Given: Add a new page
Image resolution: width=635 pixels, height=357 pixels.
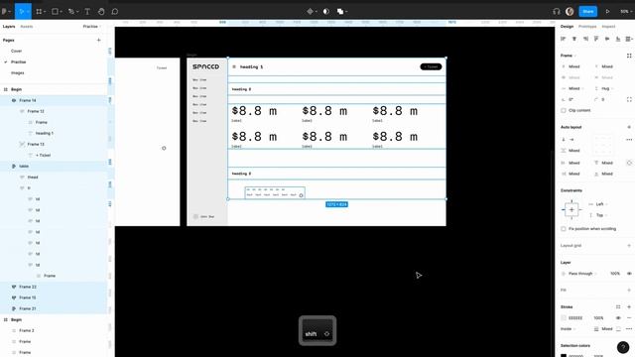Looking at the screenshot, I should [99, 40].
